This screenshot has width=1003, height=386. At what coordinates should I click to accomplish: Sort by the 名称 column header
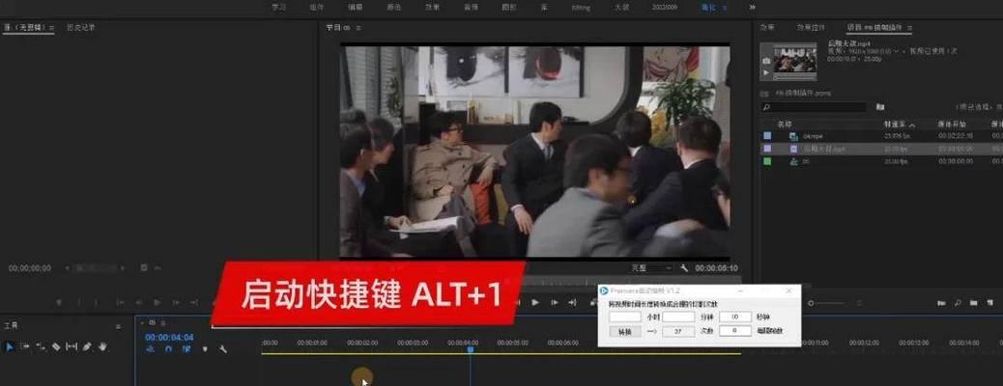(784, 124)
